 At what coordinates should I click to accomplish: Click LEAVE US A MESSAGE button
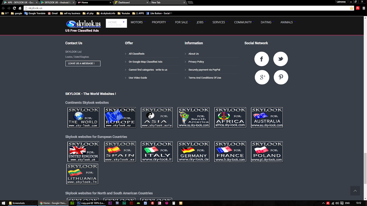pos(83,63)
